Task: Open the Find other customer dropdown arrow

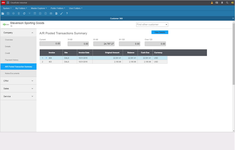Action: tap(166, 25)
